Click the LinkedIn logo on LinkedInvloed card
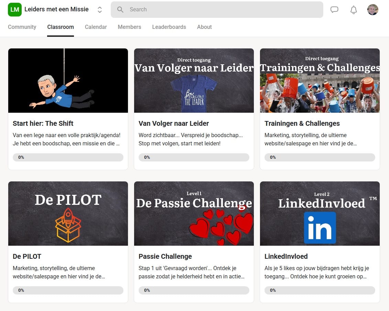389x311 pixels. 320,227
